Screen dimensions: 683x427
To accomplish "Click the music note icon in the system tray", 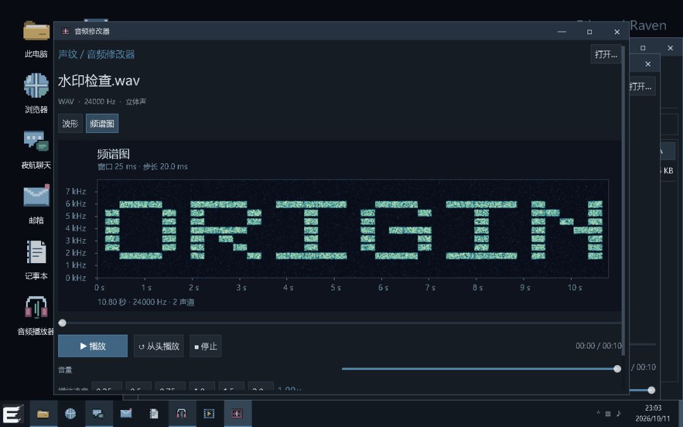I will [618, 413].
